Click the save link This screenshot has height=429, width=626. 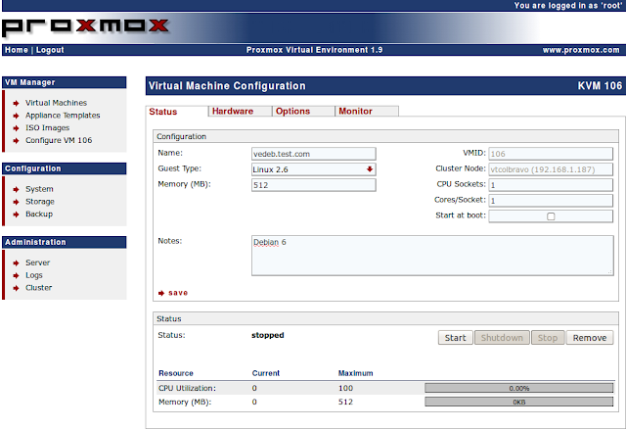178,293
